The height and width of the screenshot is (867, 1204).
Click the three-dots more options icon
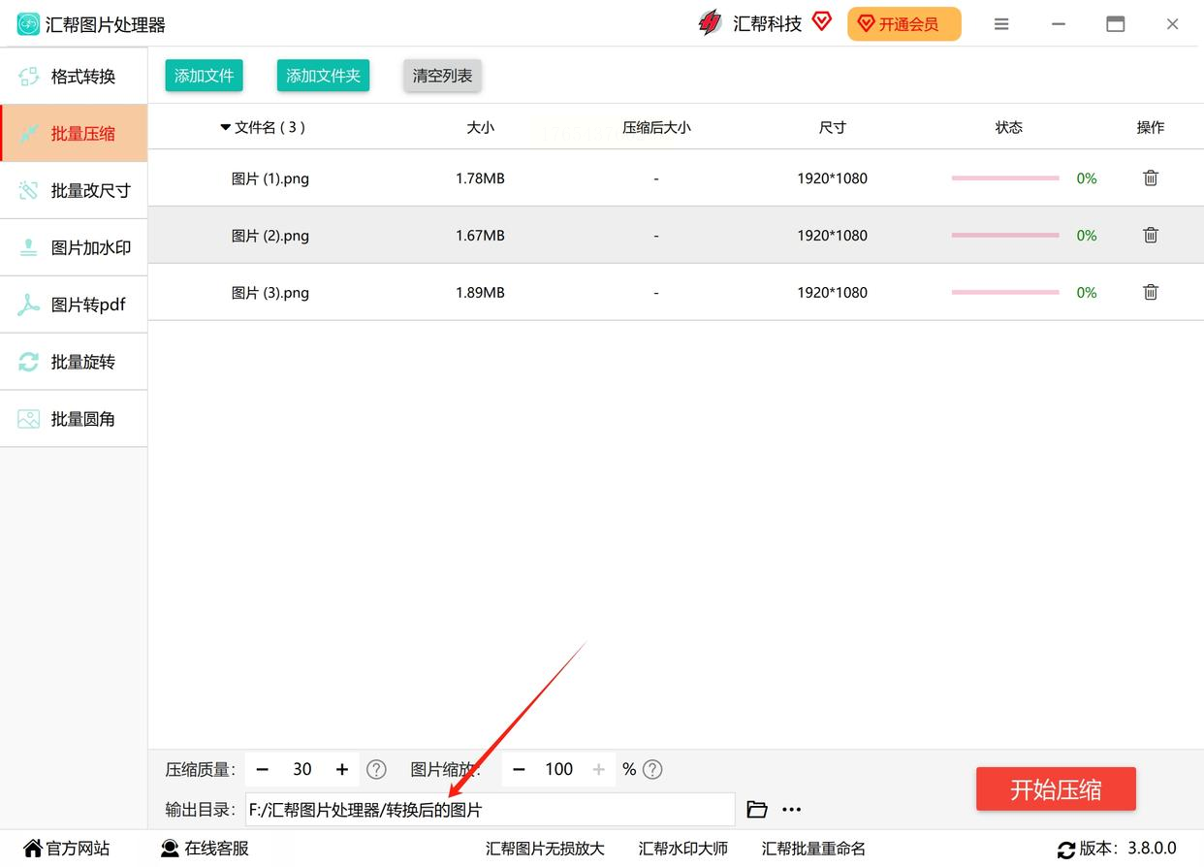pos(792,809)
